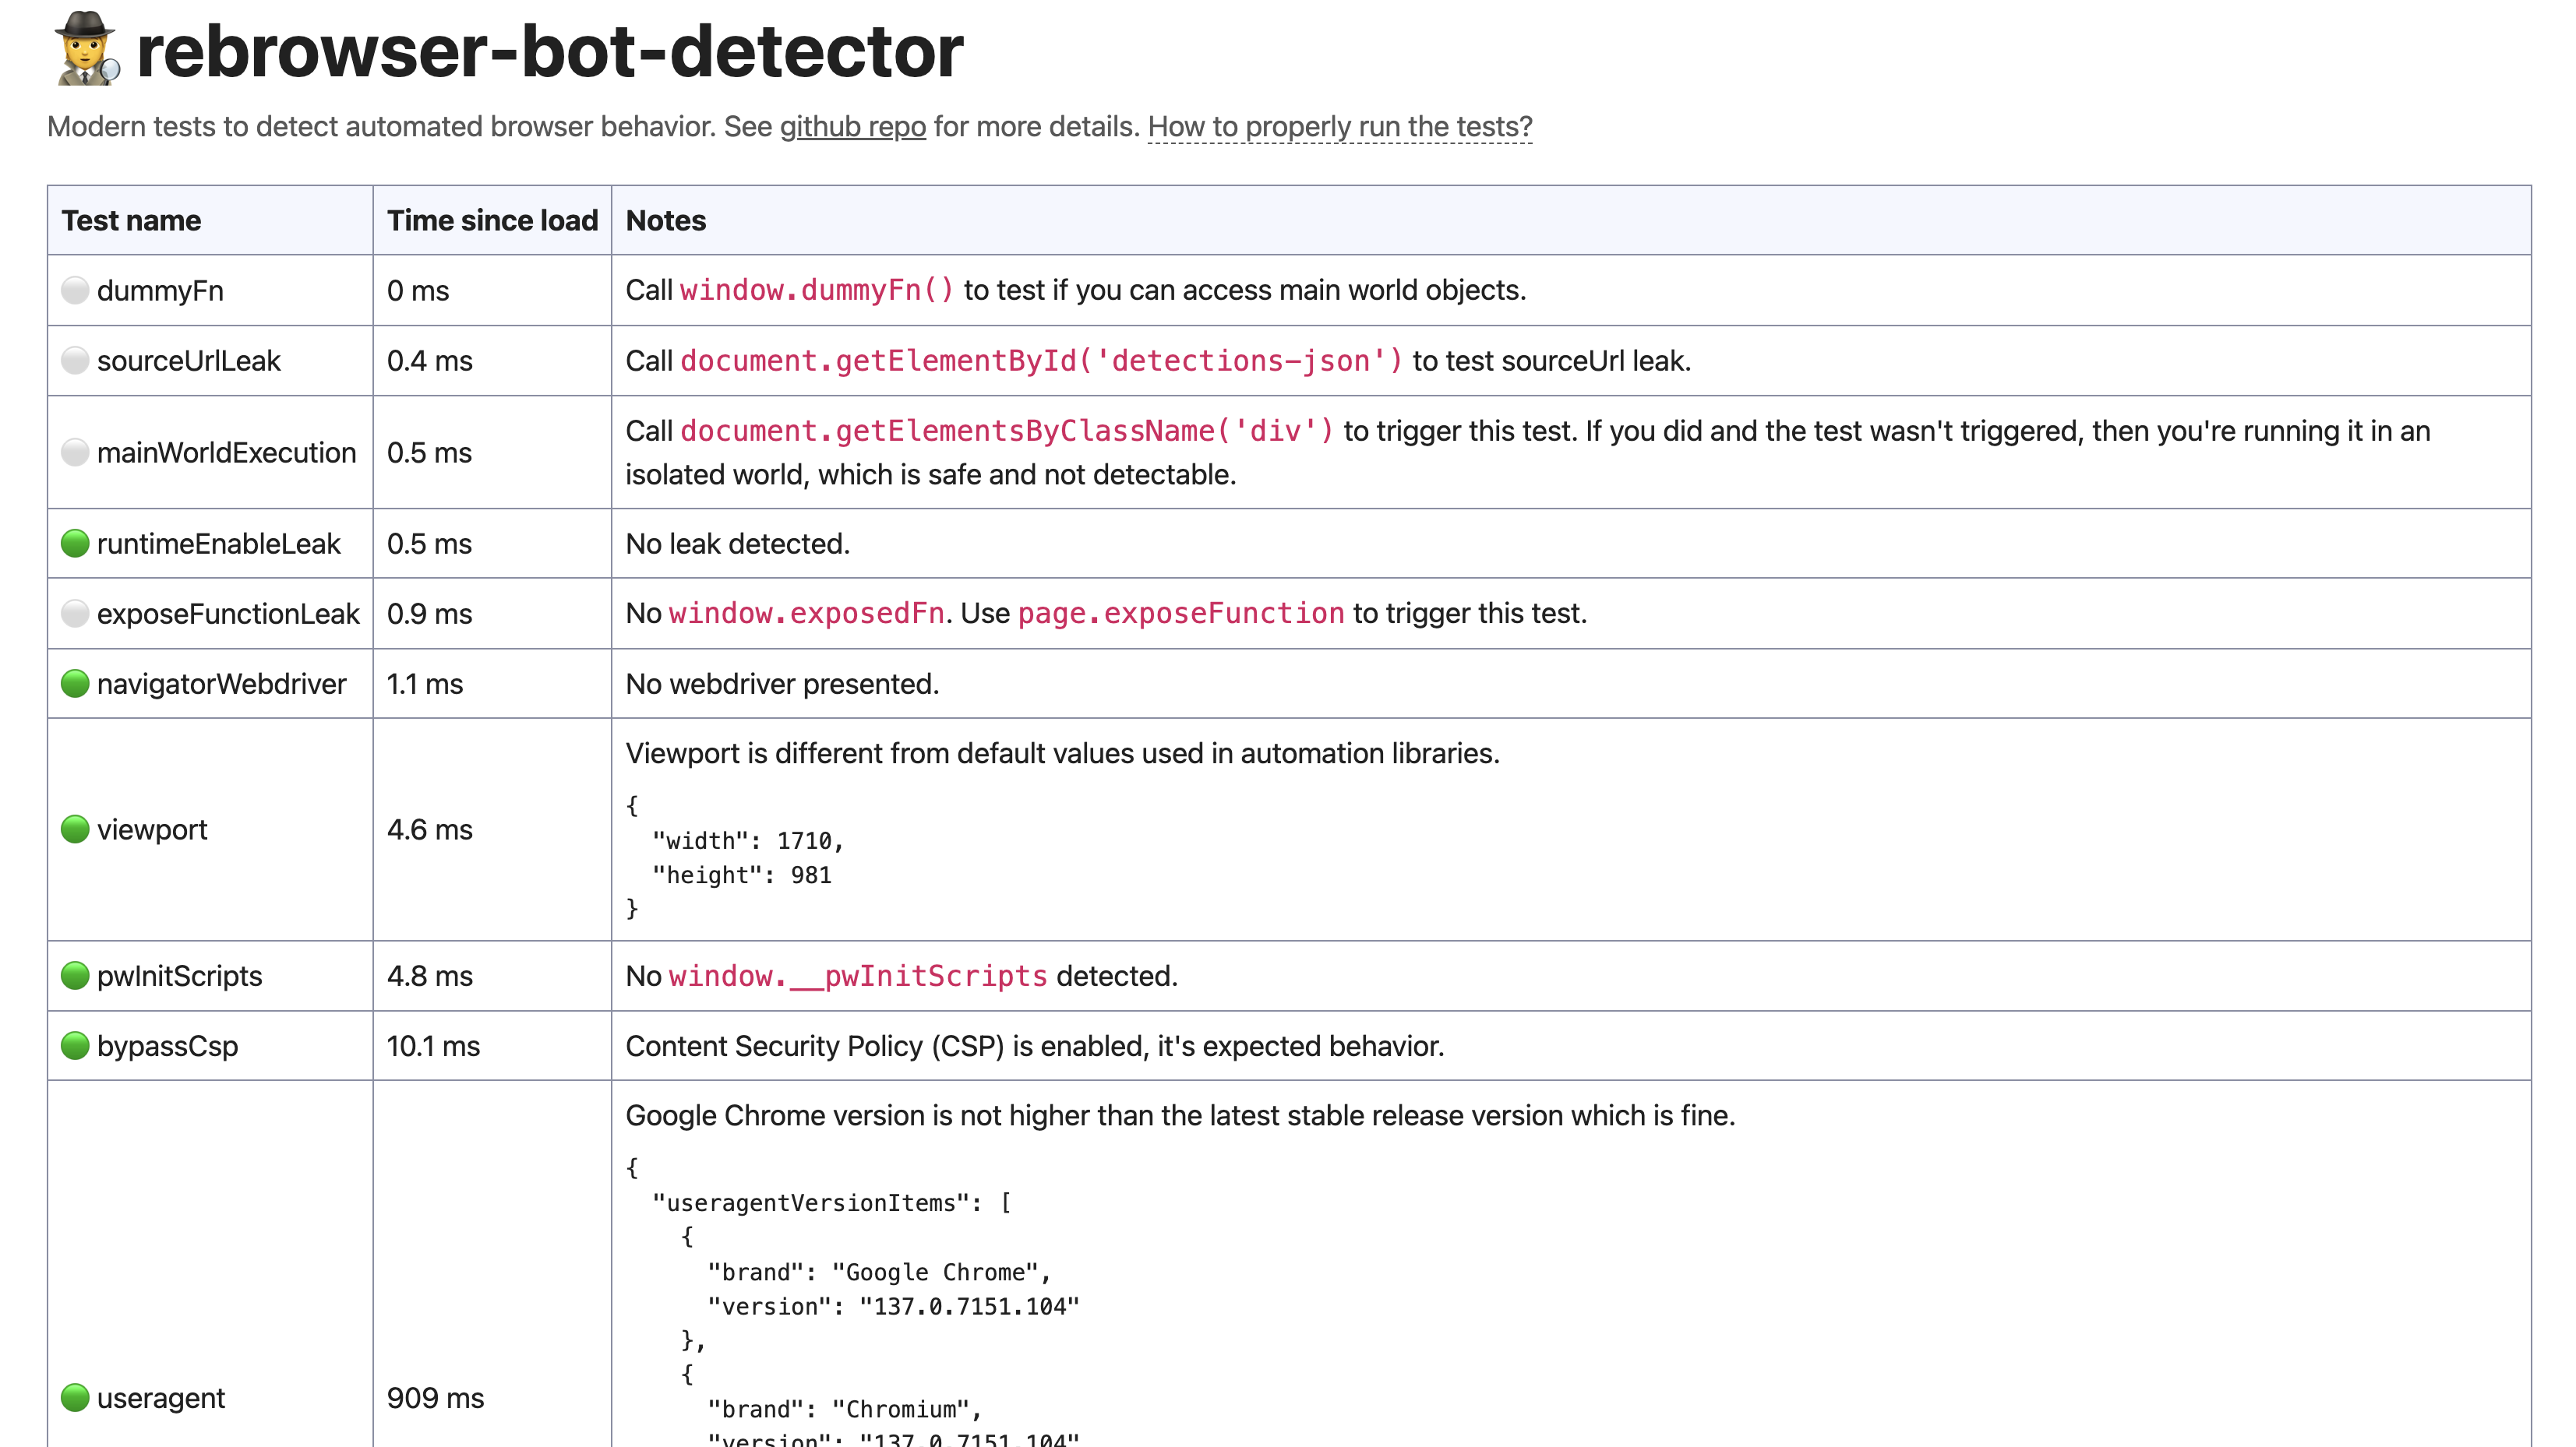This screenshot has width=2576, height=1447.
Task: Click the "useragentVersionItems" JSON key
Action: click(x=817, y=1203)
